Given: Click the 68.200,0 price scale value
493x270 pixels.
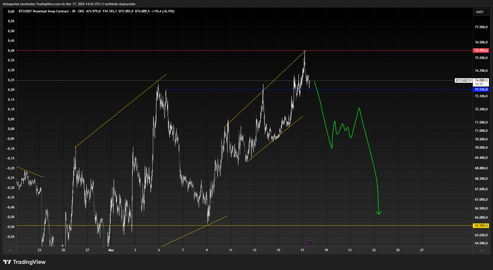Looking at the screenshot, I should coord(481,179).
